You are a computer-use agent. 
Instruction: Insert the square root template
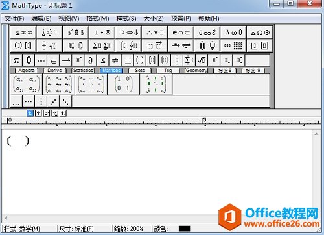click(202, 60)
